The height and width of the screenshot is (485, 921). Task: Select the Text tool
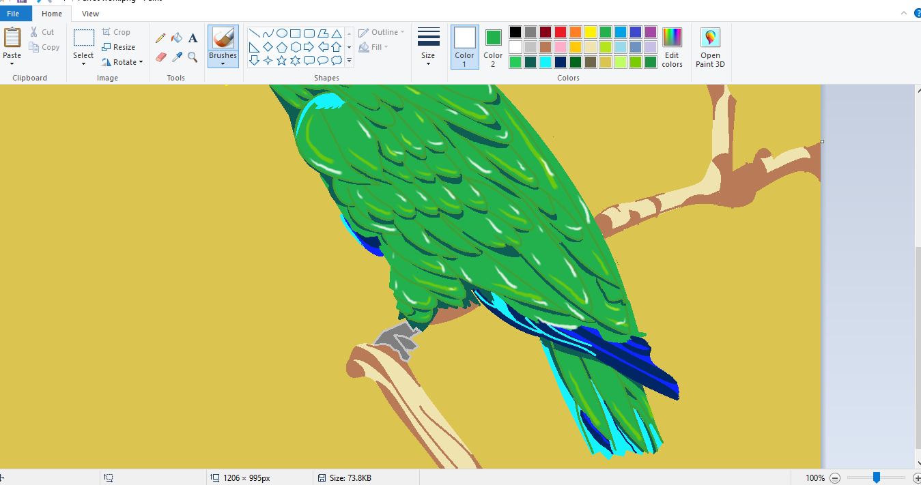pos(193,38)
